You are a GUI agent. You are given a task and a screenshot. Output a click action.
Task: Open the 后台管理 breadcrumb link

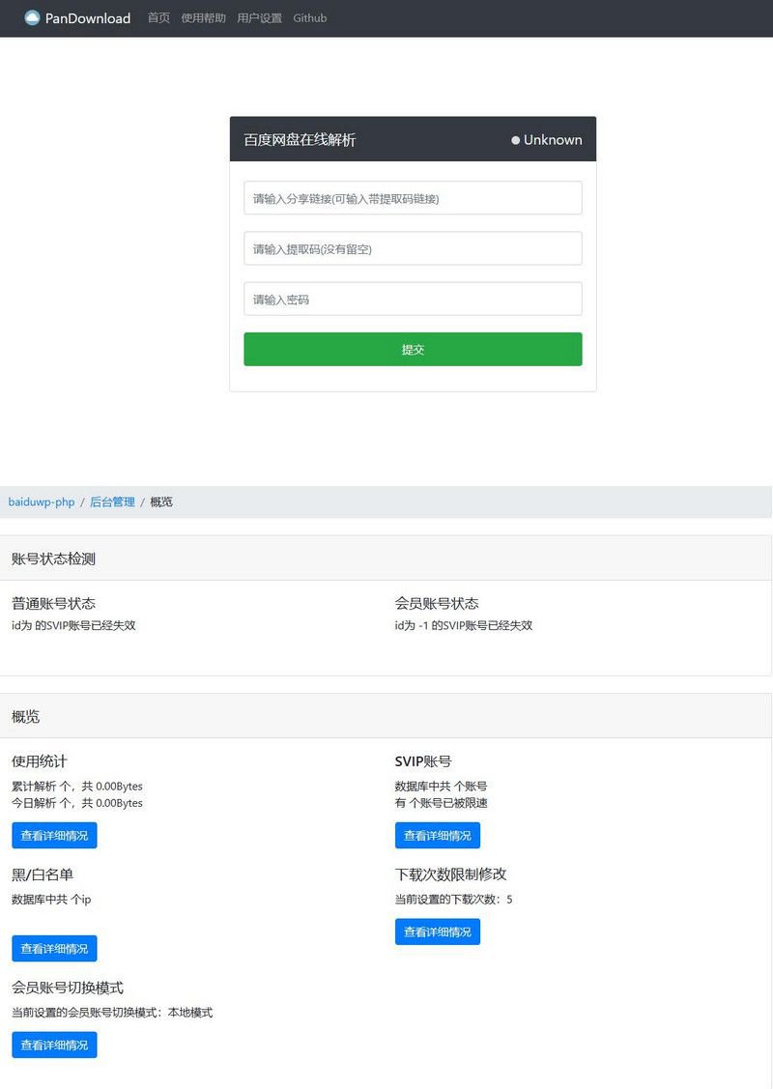coord(115,502)
